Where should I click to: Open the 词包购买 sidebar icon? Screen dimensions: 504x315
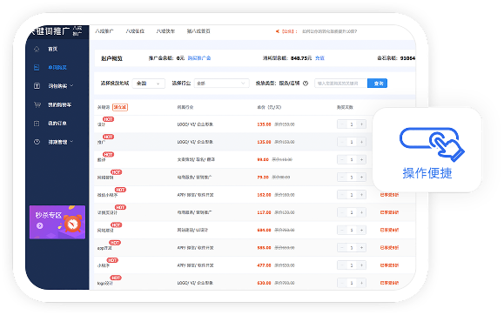pyautogui.click(x=37, y=86)
